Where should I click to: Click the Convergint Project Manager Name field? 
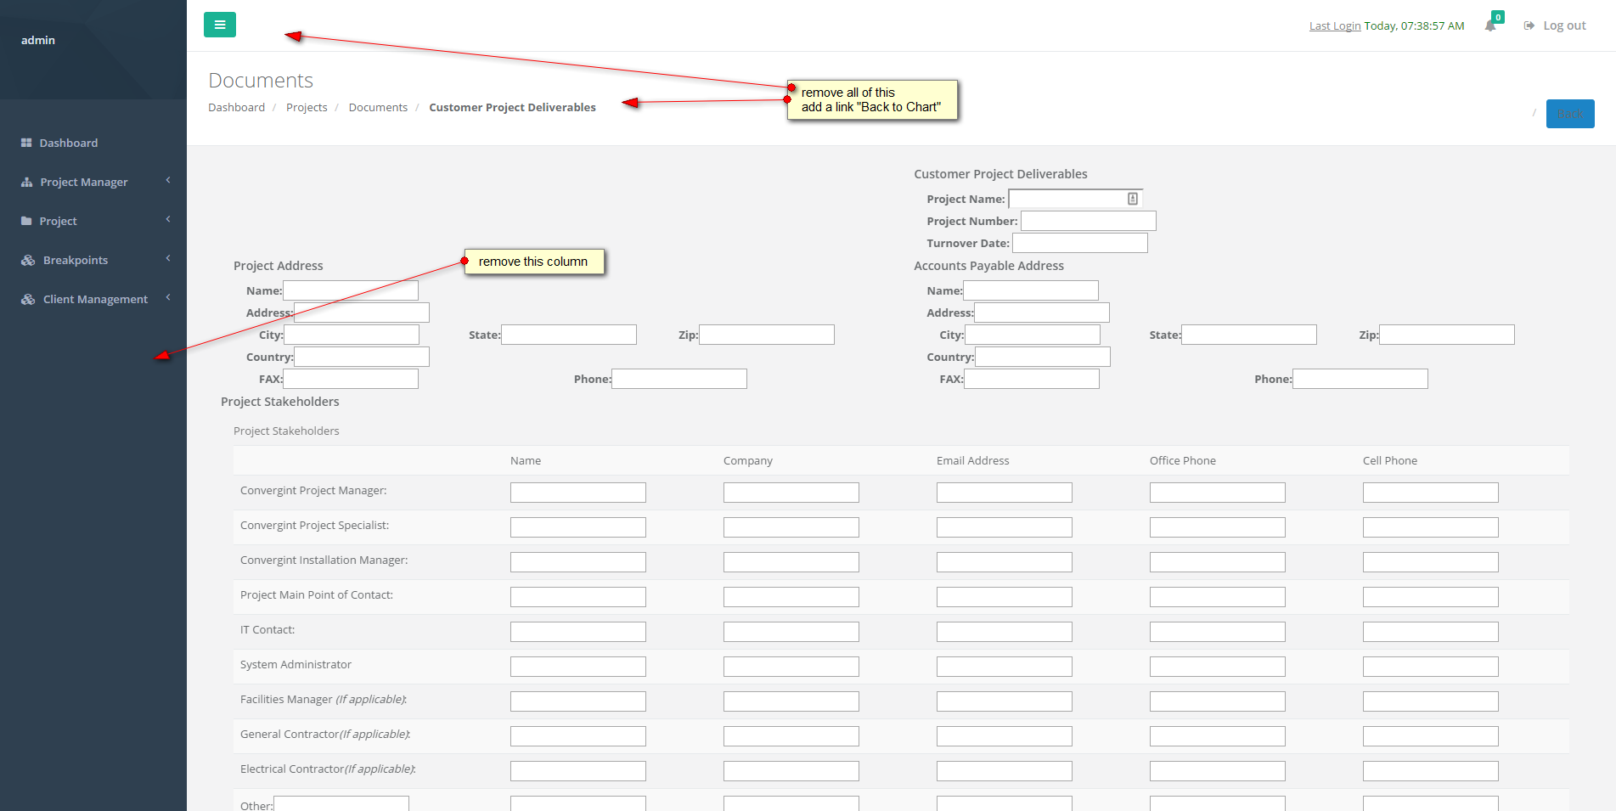(x=577, y=493)
